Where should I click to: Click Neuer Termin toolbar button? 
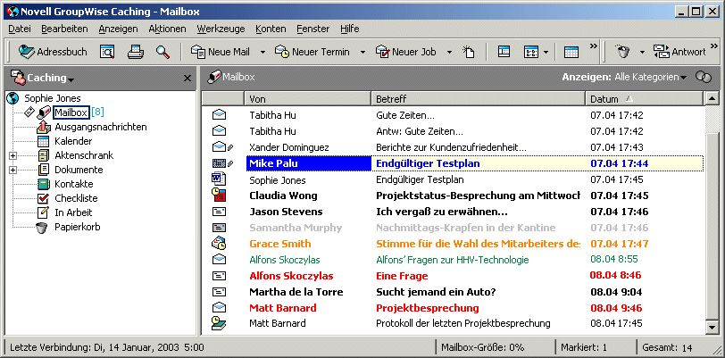[312, 52]
